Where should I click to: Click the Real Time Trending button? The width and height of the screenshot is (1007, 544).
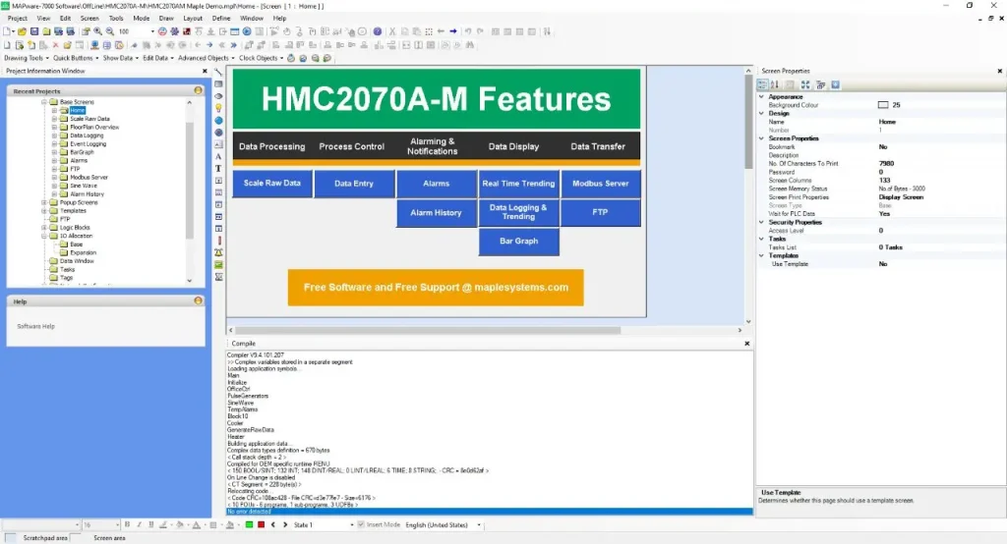518,184
